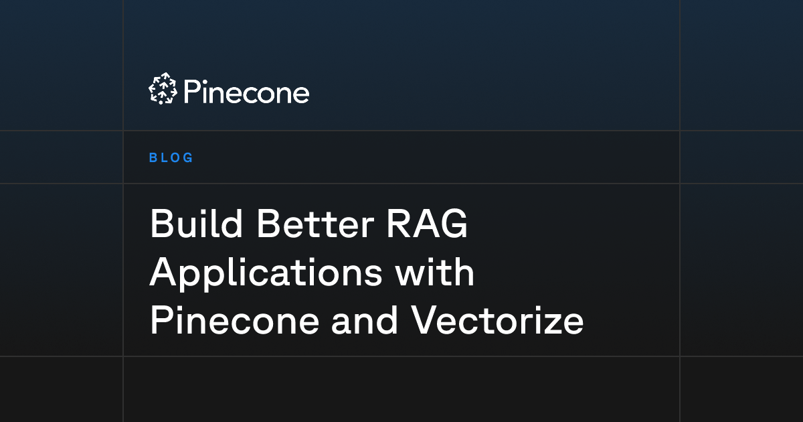Click the letter "B" of the BLOG label
The image size is (803, 422).
153,158
